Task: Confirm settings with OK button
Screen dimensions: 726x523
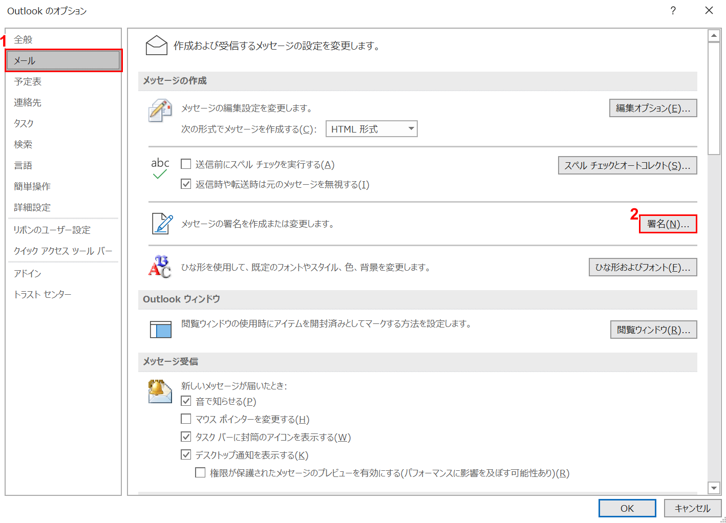Action: point(627,508)
